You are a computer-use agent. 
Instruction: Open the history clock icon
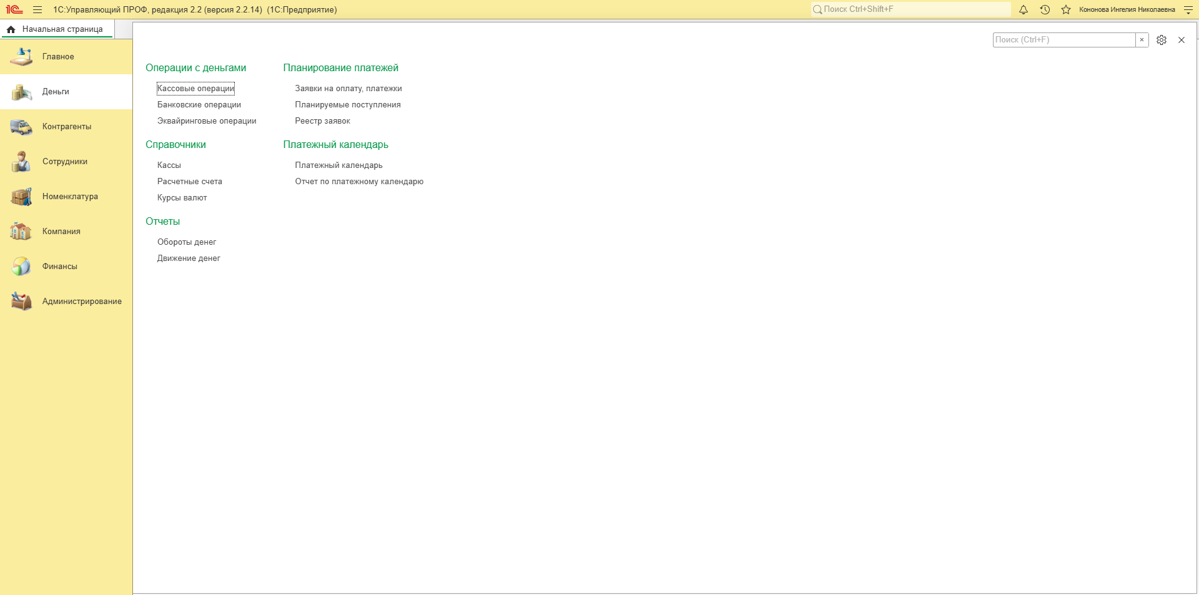point(1045,9)
